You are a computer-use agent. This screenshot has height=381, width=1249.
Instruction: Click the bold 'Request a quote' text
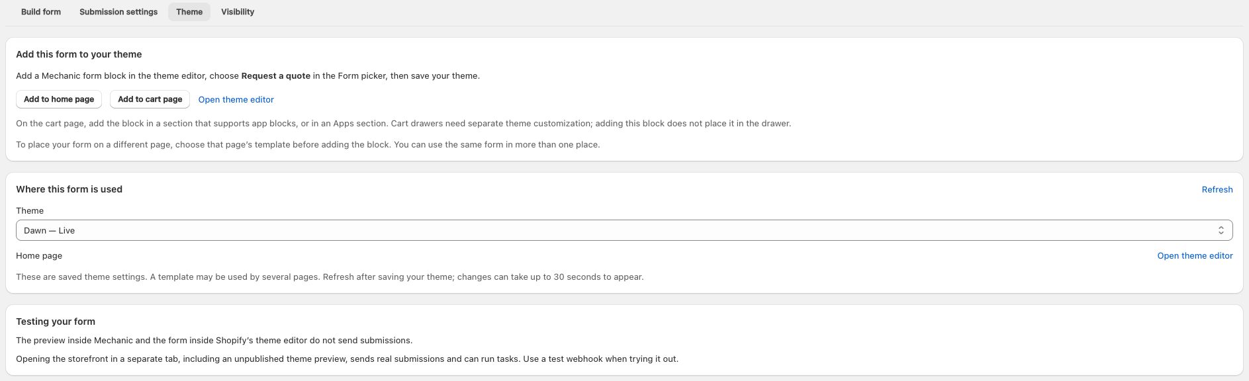point(276,76)
